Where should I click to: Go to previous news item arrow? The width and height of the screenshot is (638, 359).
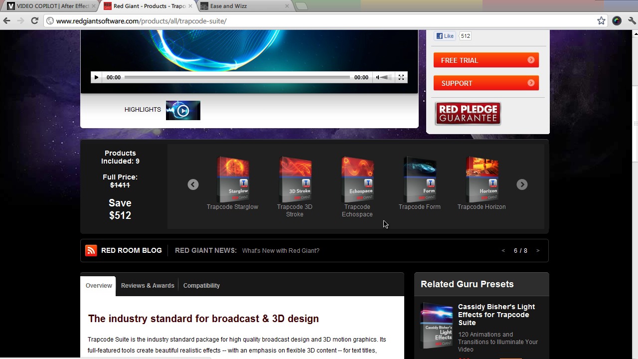pyautogui.click(x=503, y=251)
